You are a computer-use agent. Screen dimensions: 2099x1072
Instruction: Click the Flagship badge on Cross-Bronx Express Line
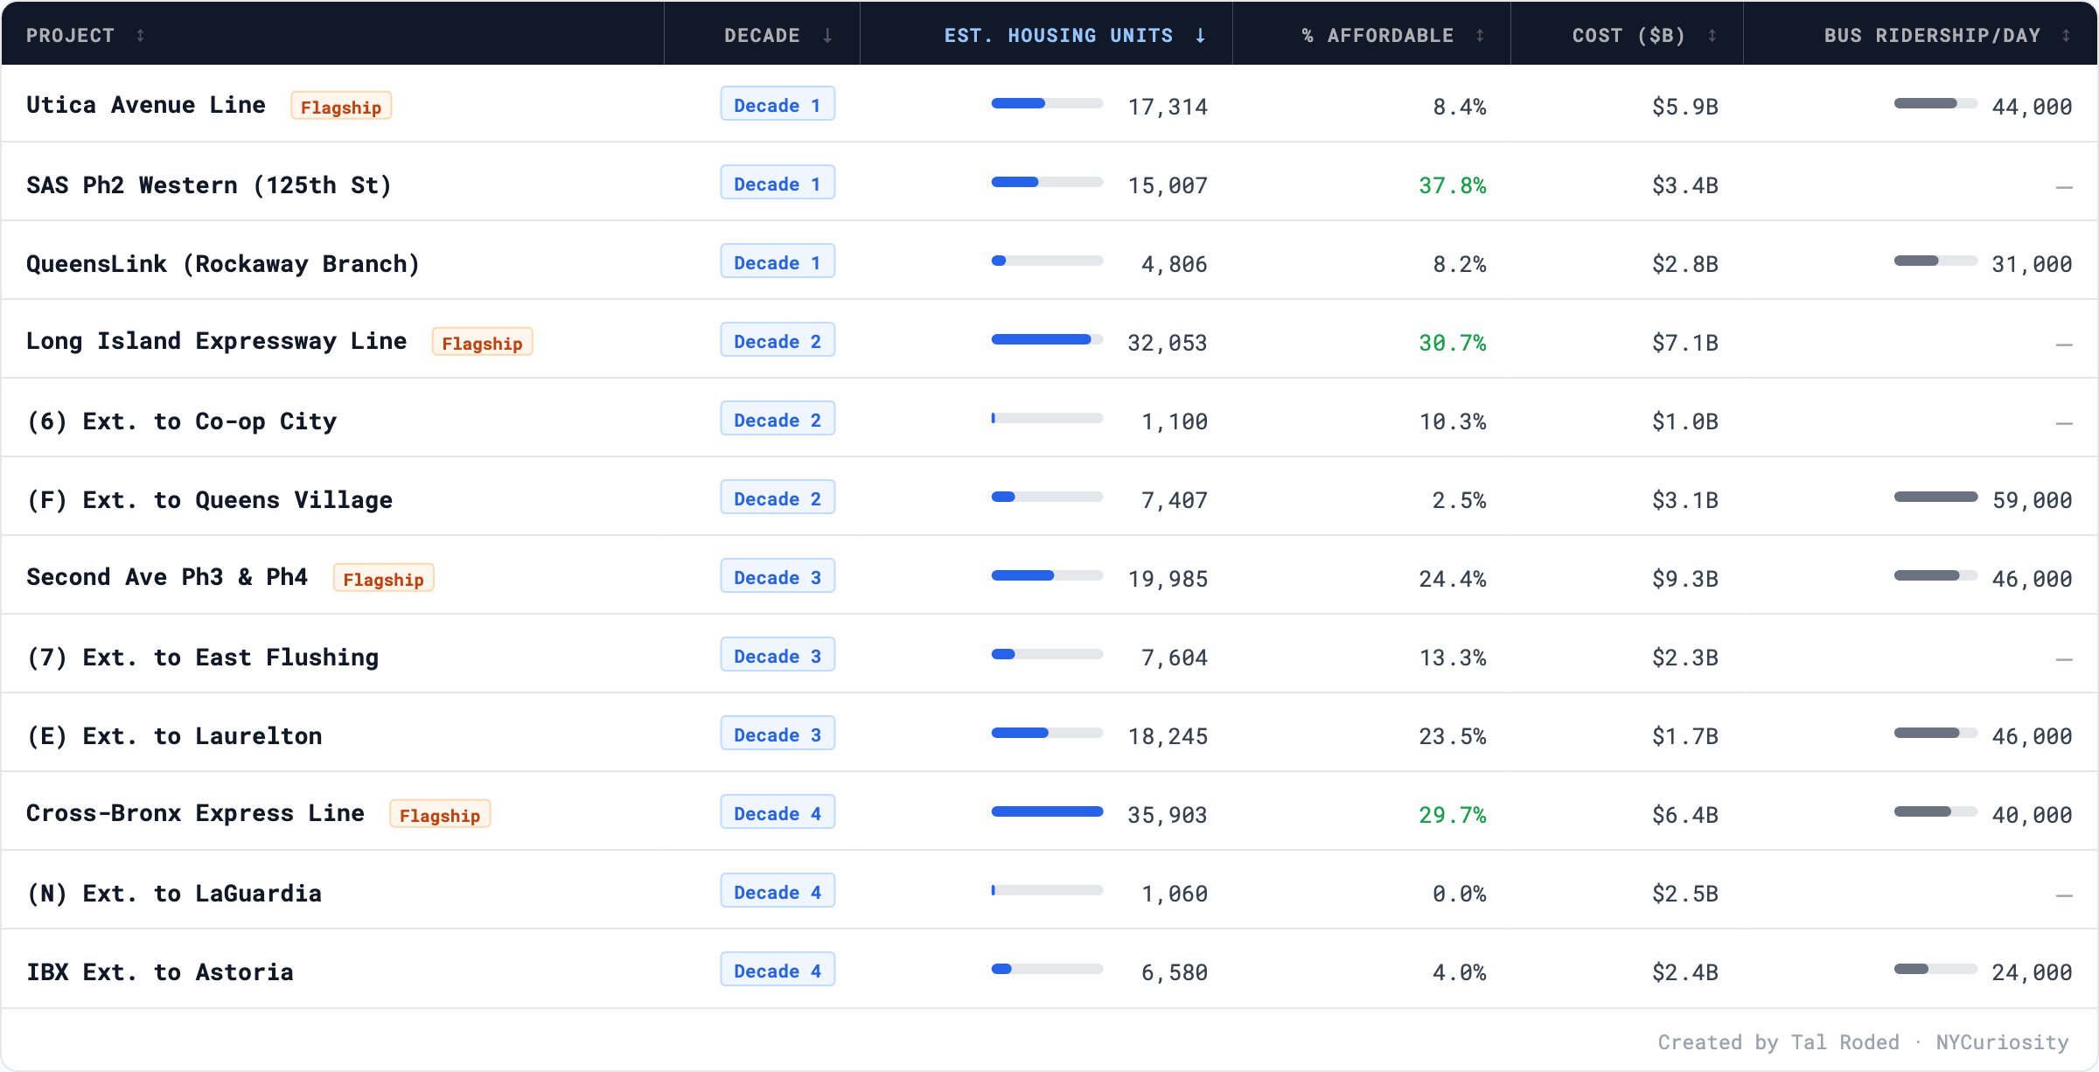tap(440, 815)
